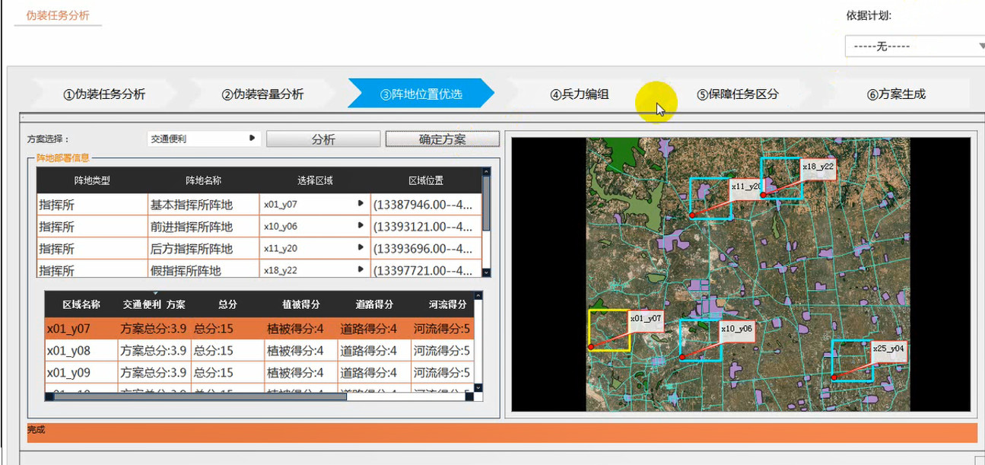Screen dimensions: 985x465
Task: Sort by 区域名称 column header
Action: (x=81, y=304)
